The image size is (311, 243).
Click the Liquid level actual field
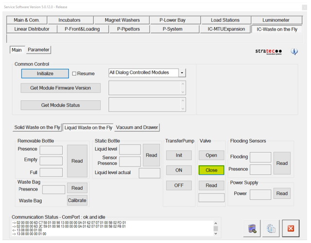[149, 173]
